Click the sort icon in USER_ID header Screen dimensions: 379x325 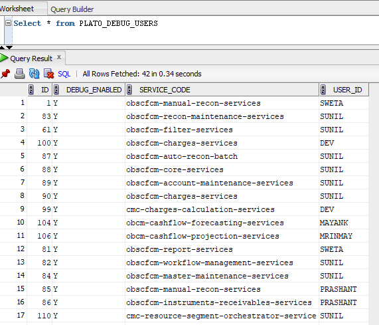(x=323, y=90)
